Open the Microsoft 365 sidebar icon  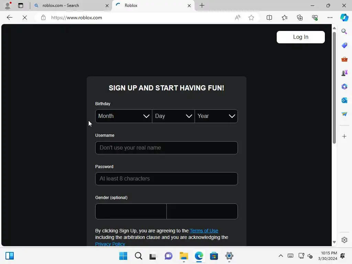(x=344, y=87)
